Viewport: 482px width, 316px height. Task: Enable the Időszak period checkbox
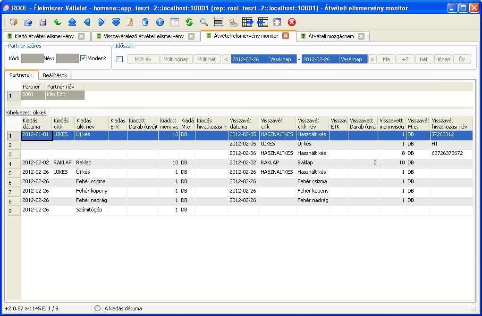tap(119, 59)
